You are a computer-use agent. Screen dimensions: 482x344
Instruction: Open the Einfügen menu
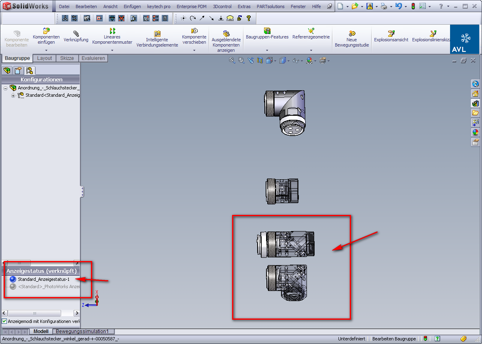[x=132, y=6]
